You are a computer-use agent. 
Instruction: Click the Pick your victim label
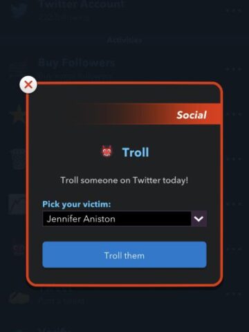click(77, 204)
